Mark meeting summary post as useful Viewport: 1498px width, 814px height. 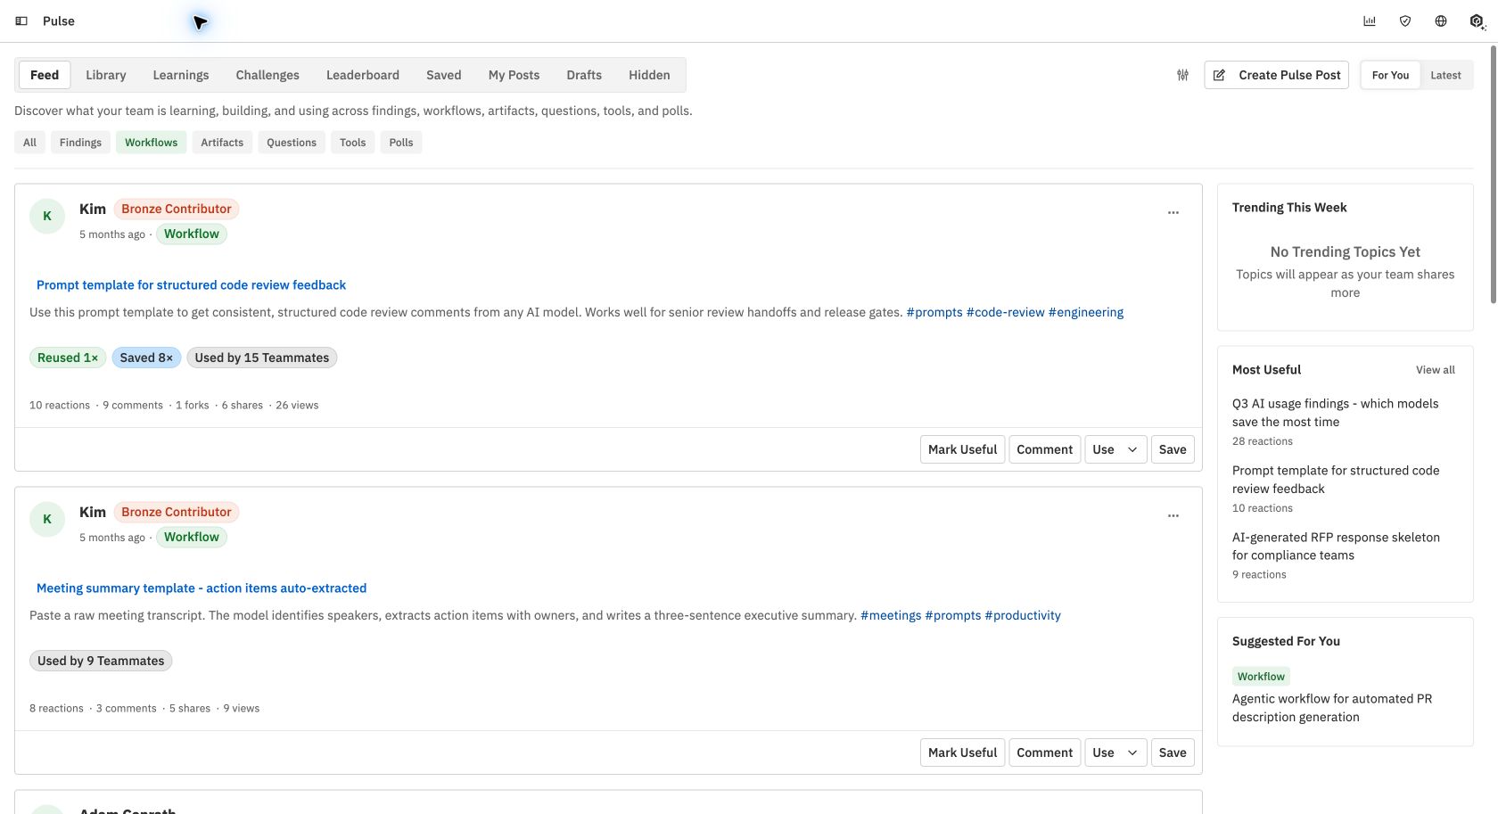pos(962,752)
